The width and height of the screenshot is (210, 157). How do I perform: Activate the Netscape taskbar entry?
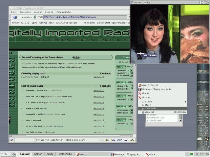(x=127, y=154)
